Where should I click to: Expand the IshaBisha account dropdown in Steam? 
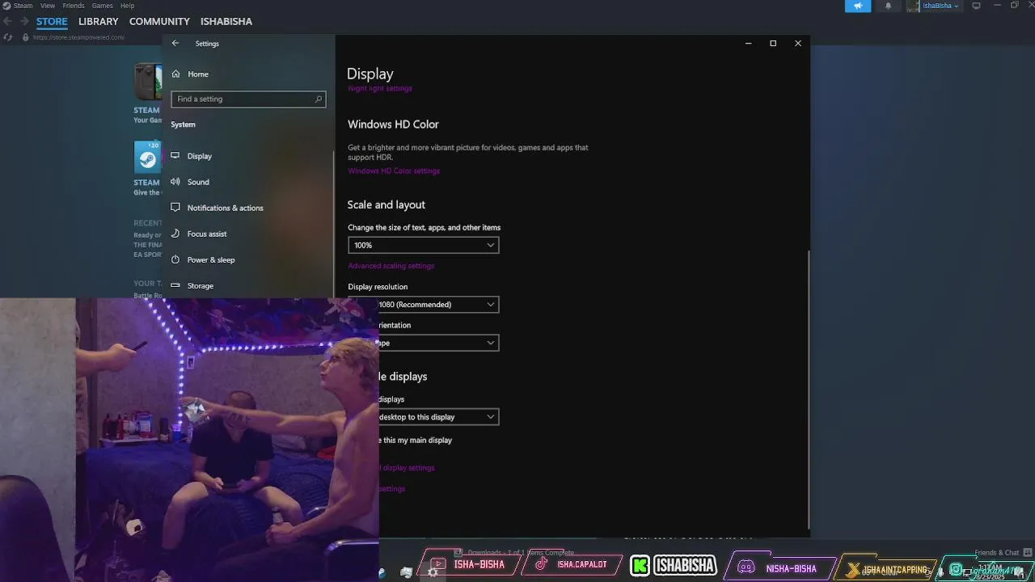point(940,6)
